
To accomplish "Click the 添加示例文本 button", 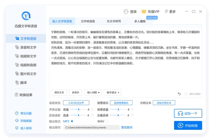I will click(164, 103).
